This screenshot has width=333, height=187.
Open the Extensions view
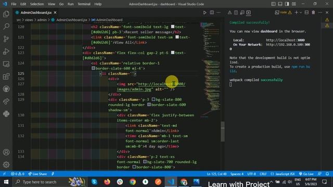pos(6,76)
